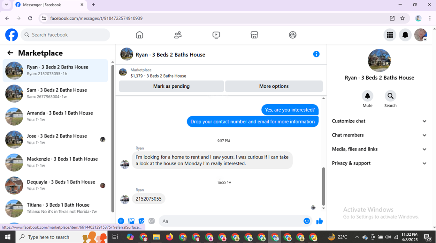Mute the conversation with Ryan
This screenshot has width=436, height=243.
367,96
